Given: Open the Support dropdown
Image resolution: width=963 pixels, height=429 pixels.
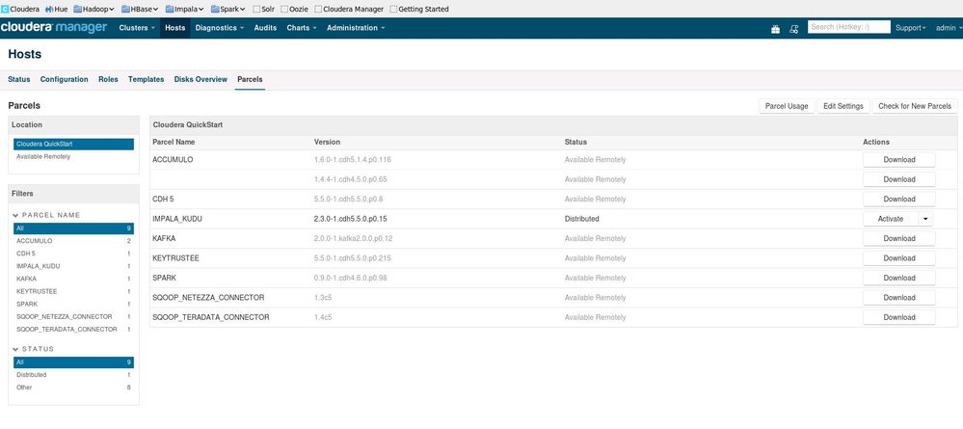Looking at the screenshot, I should pos(911,28).
